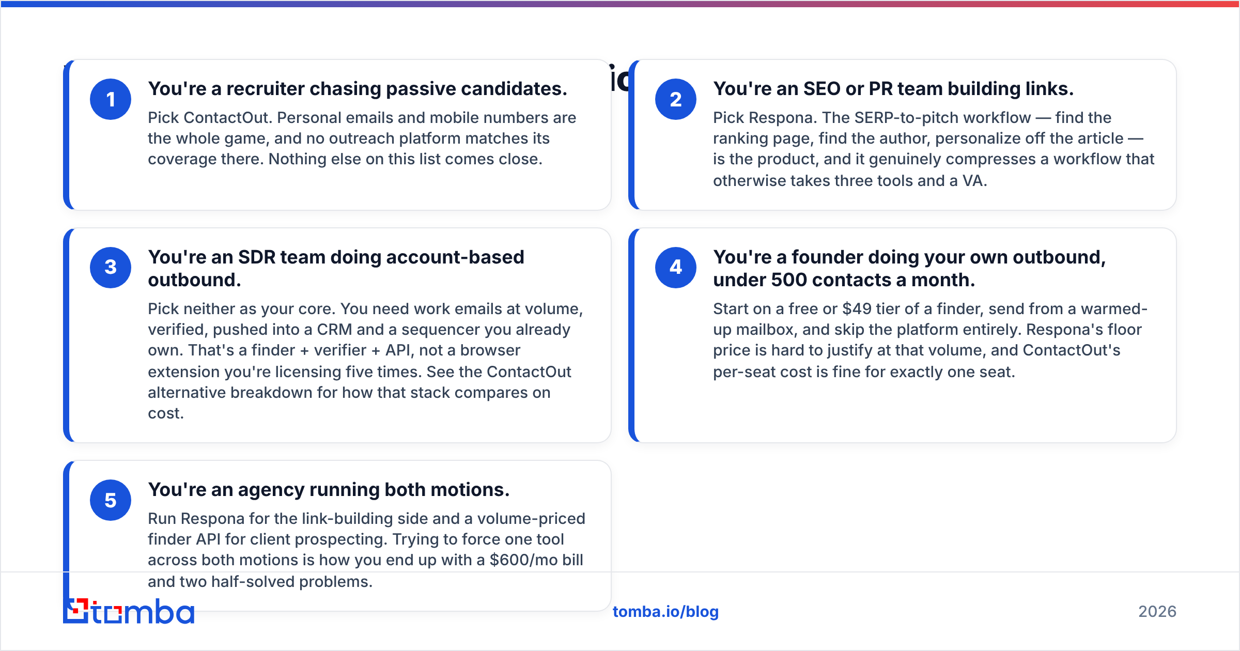Select the SDR team account-based outbound heading

click(x=336, y=268)
